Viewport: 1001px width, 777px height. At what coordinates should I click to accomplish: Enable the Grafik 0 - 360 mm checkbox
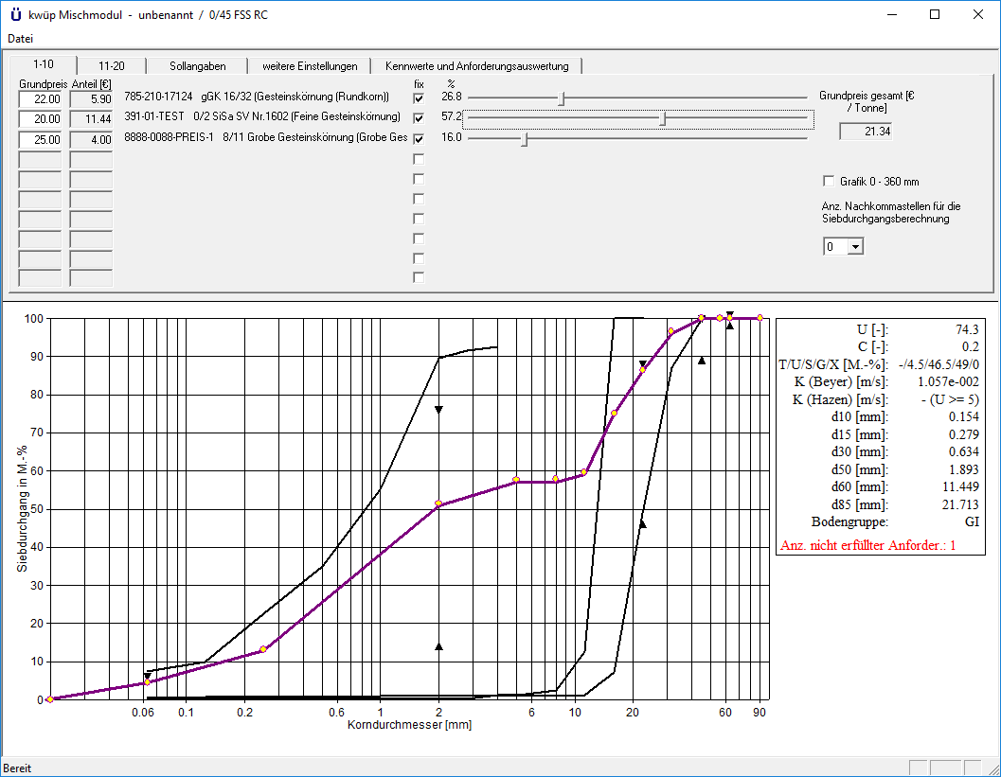(831, 181)
